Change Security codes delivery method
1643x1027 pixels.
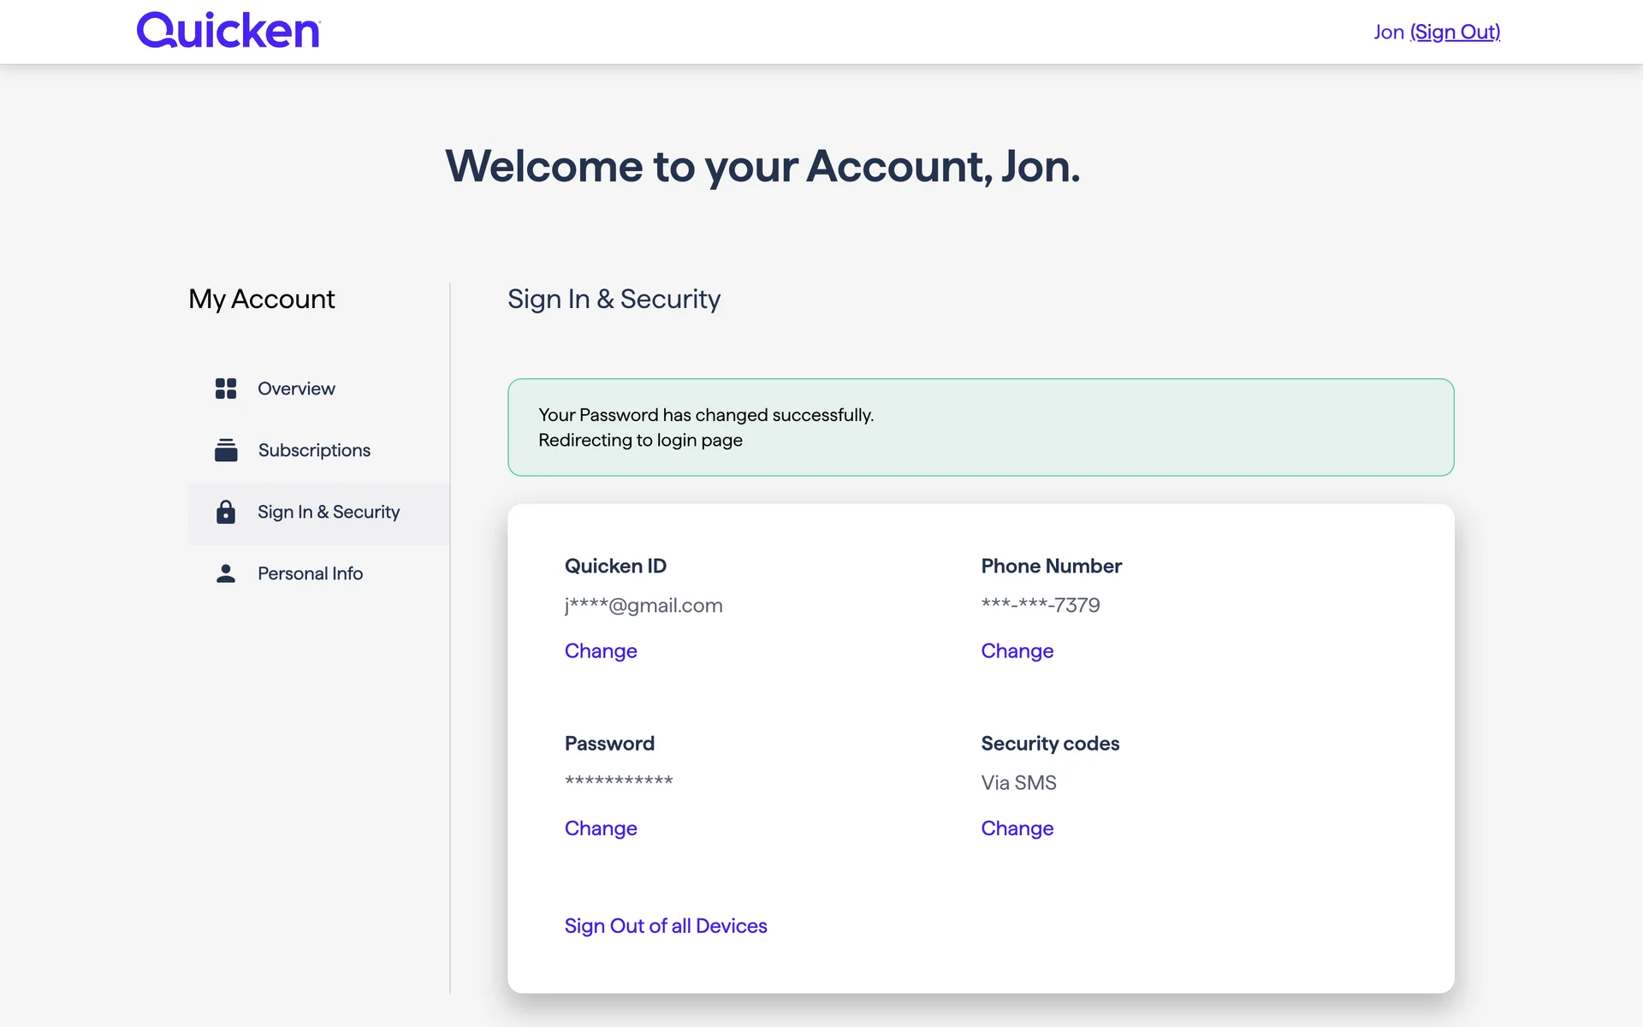(x=1017, y=828)
